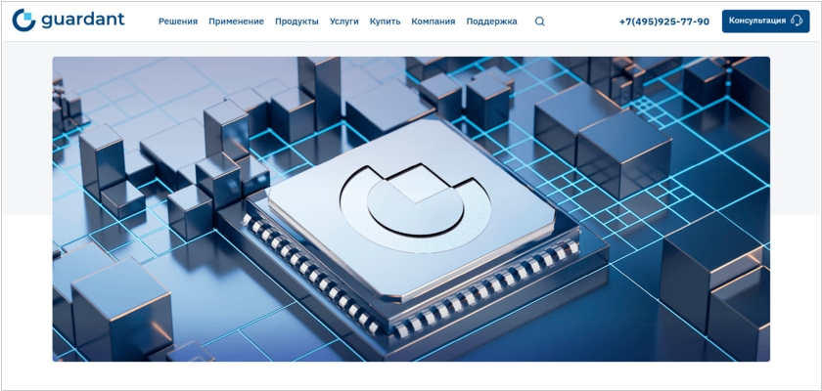
Task: Open the Услуги menu
Action: point(343,22)
